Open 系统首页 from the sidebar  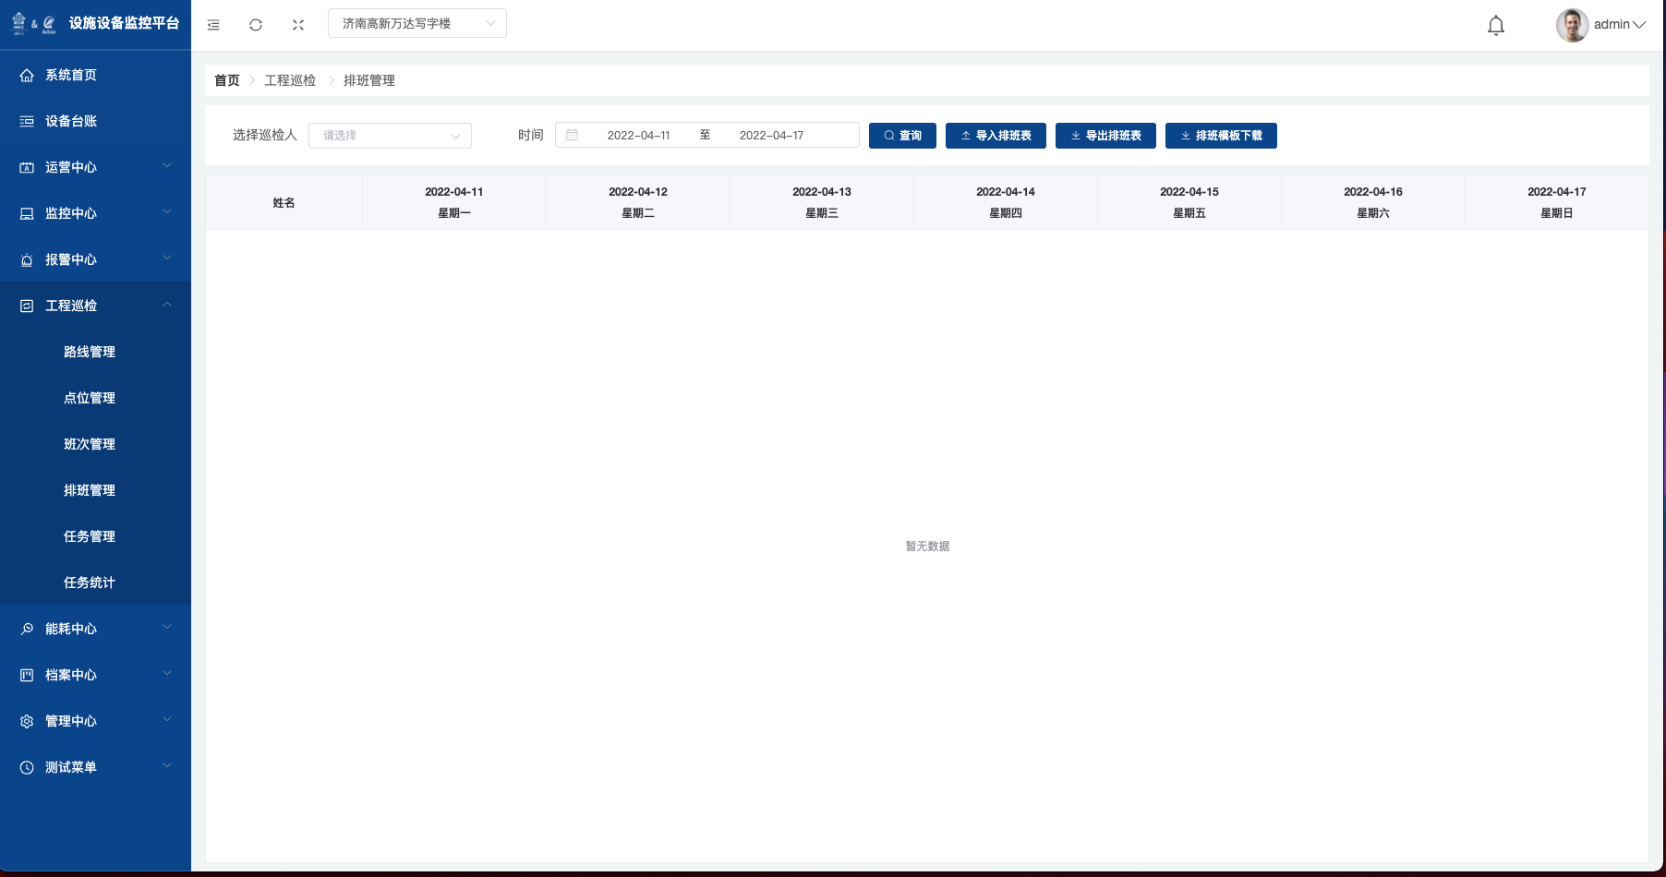coord(71,75)
